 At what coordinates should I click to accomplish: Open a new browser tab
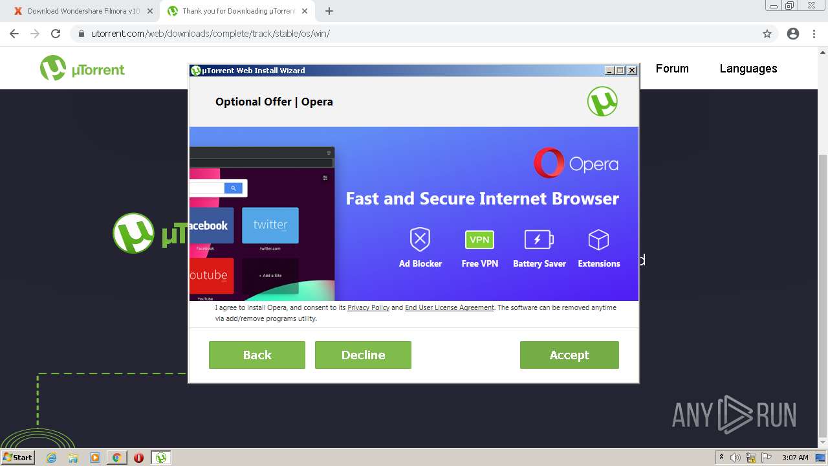[x=329, y=11]
